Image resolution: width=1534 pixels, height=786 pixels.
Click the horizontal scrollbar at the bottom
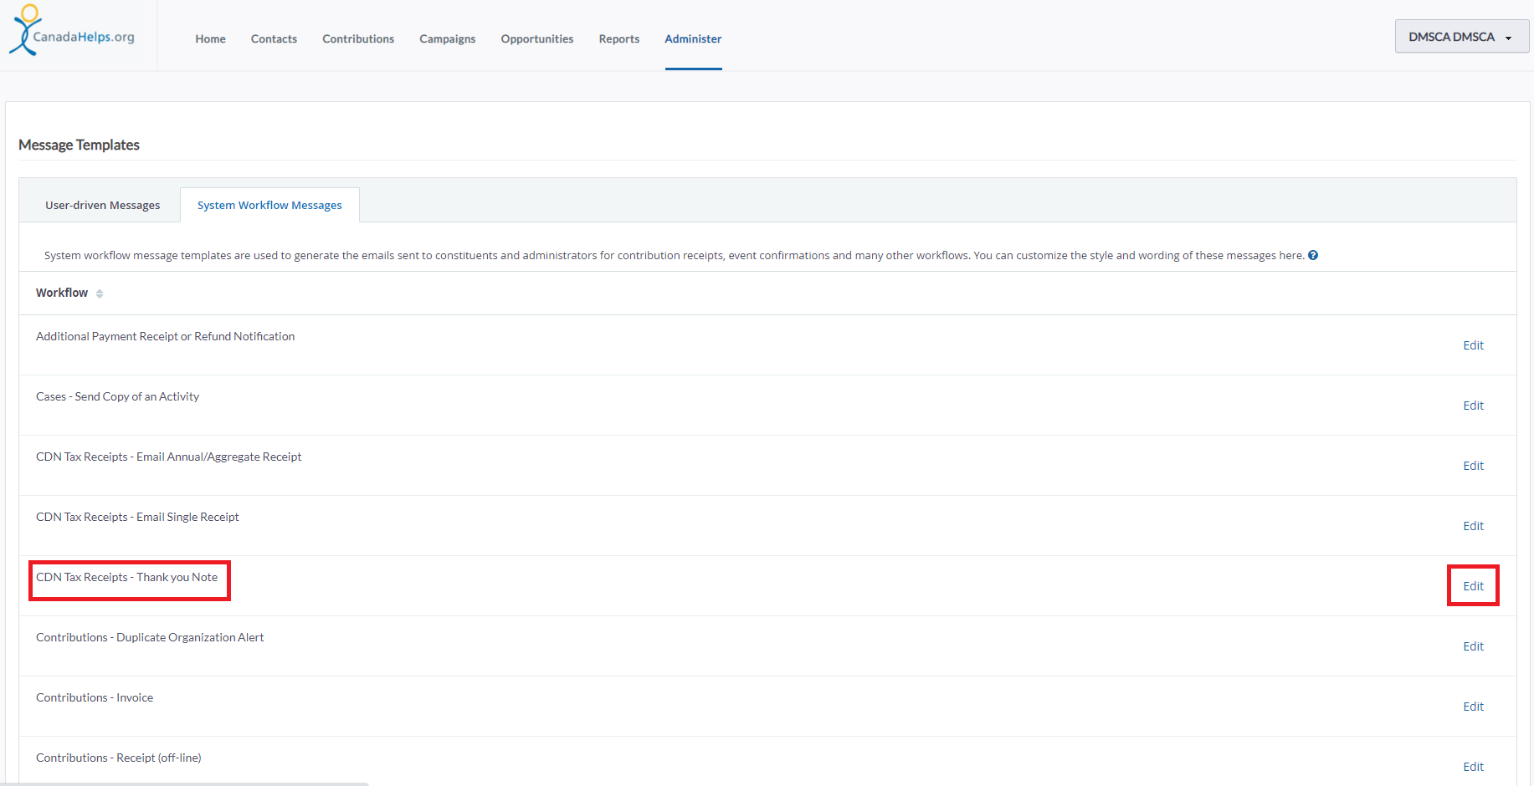point(184,783)
